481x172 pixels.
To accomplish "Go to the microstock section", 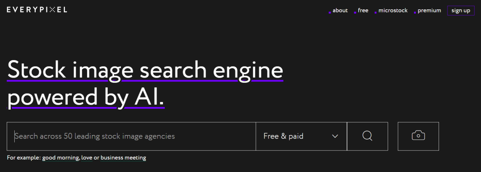I will (x=393, y=10).
